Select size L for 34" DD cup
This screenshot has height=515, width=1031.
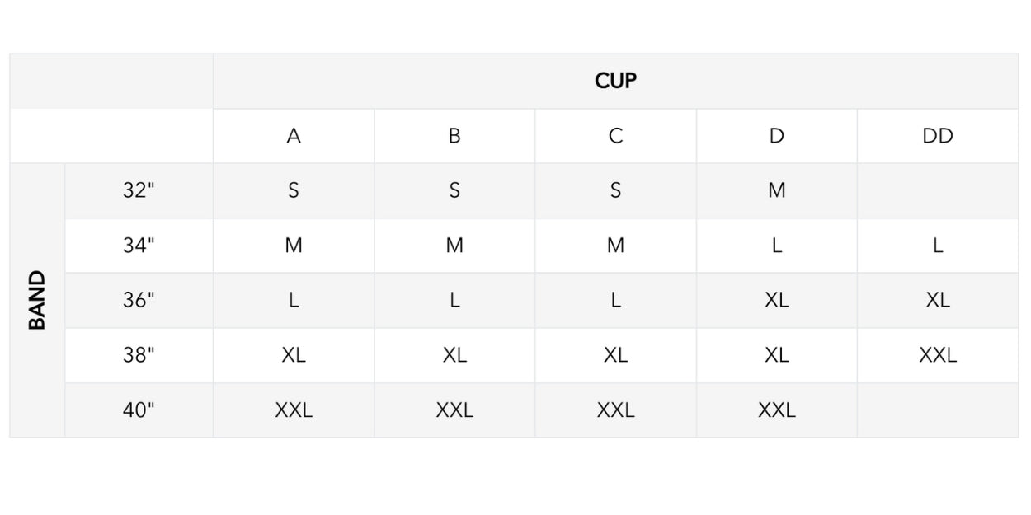point(938,246)
